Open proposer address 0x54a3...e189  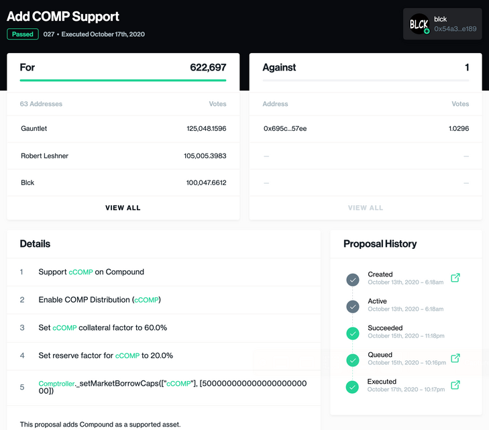pos(455,29)
